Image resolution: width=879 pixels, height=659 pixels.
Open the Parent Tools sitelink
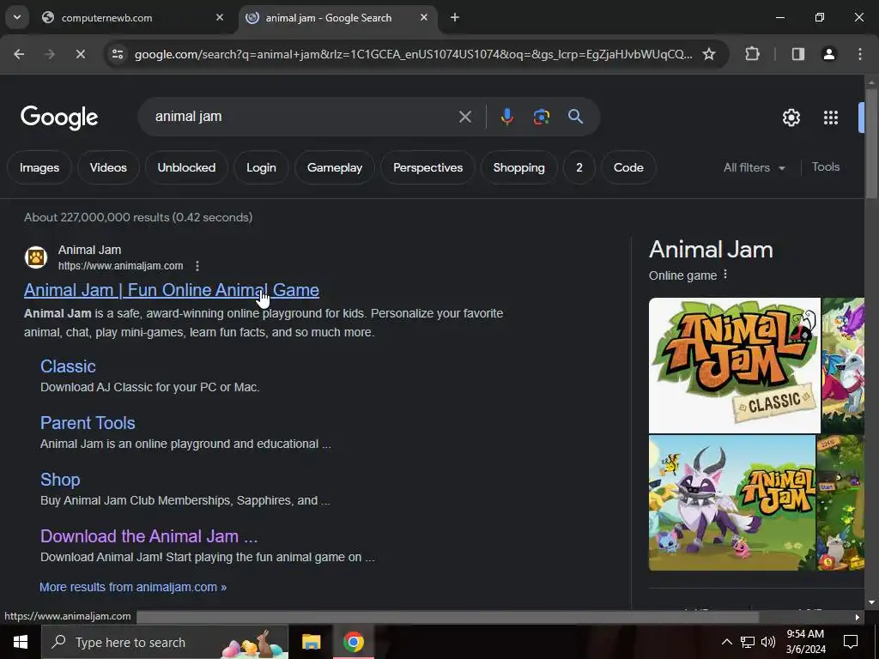pos(88,423)
